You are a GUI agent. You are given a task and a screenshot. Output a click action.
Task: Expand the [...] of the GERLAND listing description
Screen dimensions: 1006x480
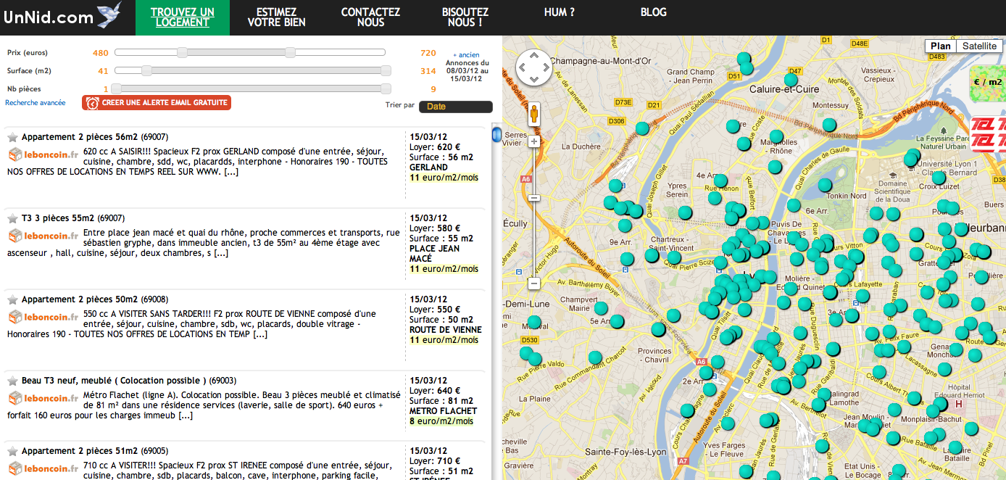(x=231, y=172)
